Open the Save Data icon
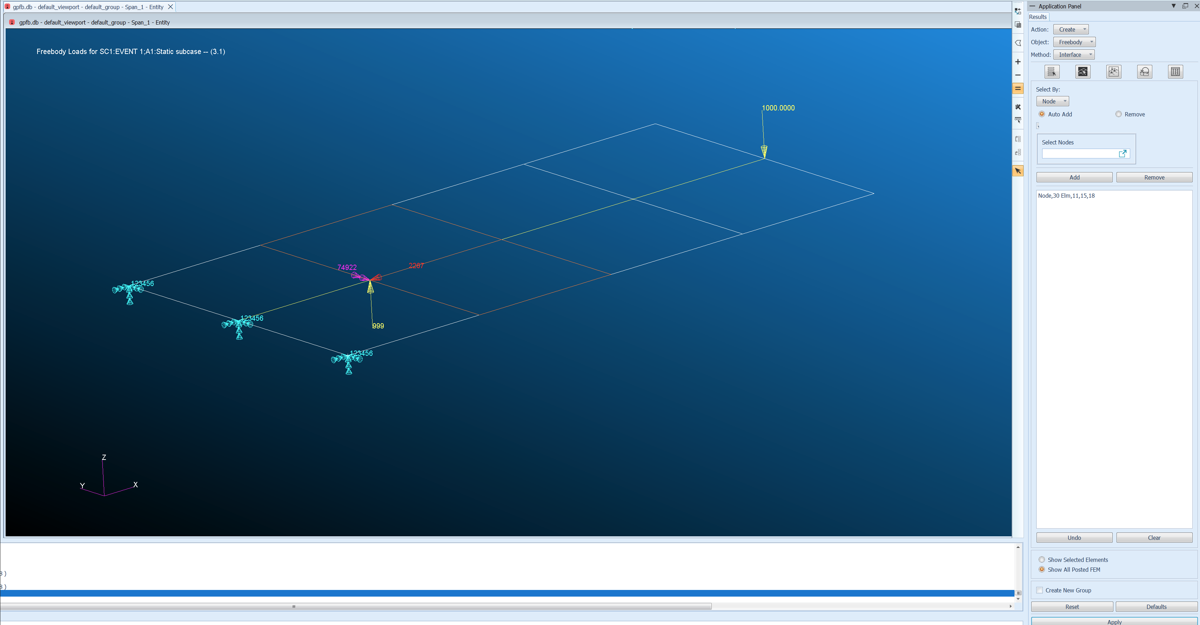 click(1144, 72)
